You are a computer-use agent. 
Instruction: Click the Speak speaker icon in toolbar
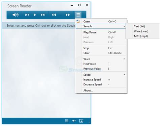(x=16, y=15)
